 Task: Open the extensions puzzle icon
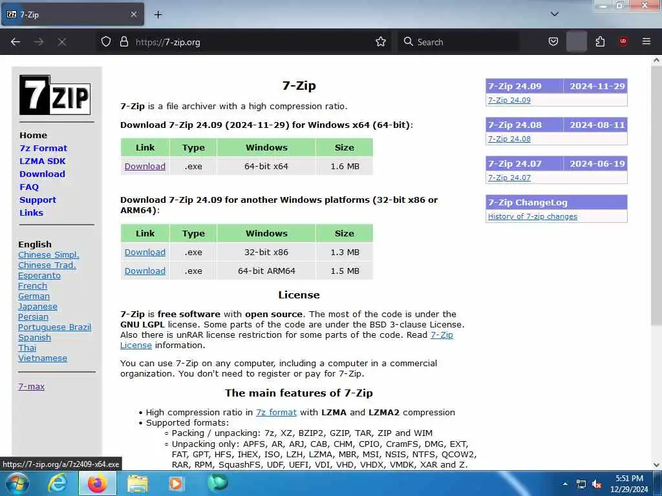pos(600,42)
